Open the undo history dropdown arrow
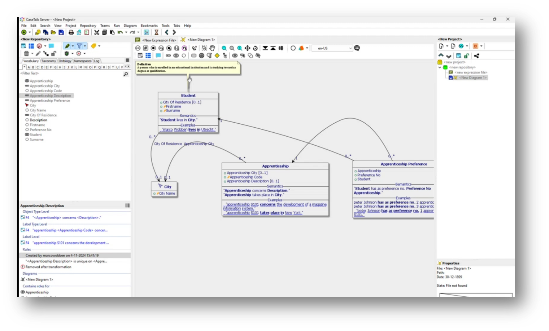Viewport: 549px width, 331px height. pos(126,32)
